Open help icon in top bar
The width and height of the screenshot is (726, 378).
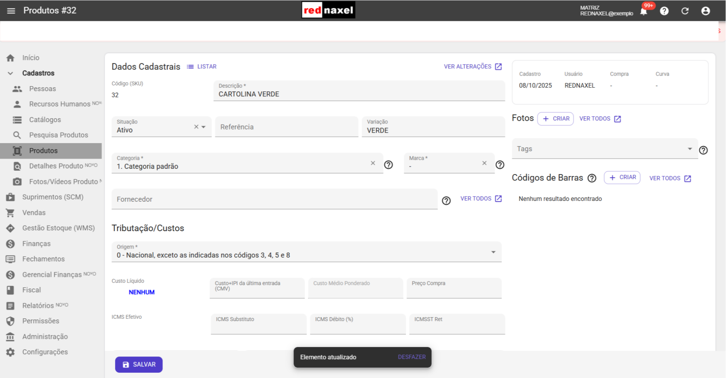[x=664, y=11]
